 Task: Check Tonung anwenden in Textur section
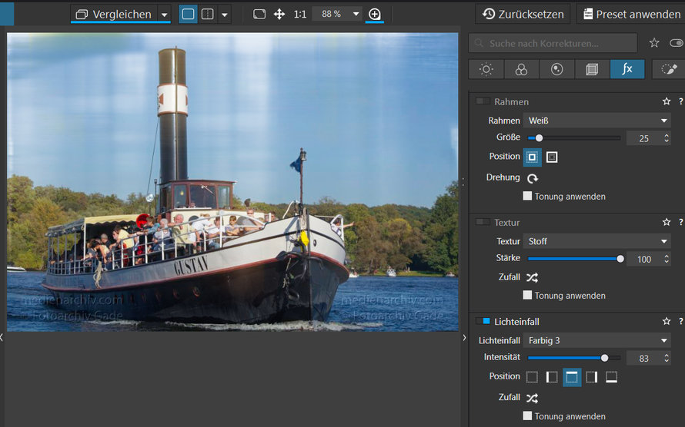(527, 295)
